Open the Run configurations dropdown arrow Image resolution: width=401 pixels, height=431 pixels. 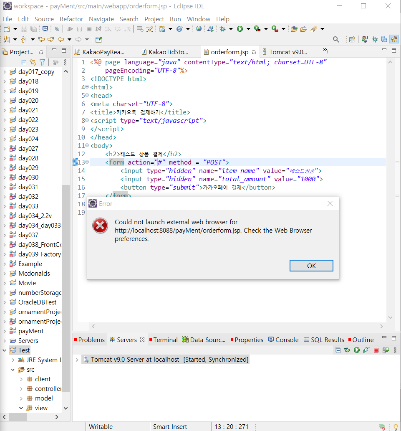click(x=248, y=29)
